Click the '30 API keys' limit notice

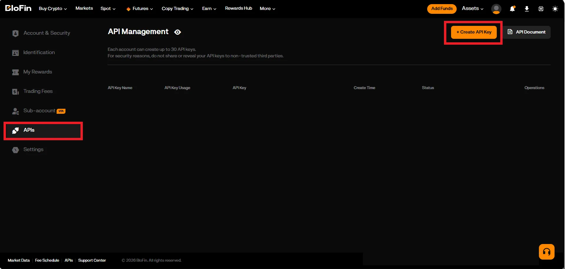pos(152,49)
